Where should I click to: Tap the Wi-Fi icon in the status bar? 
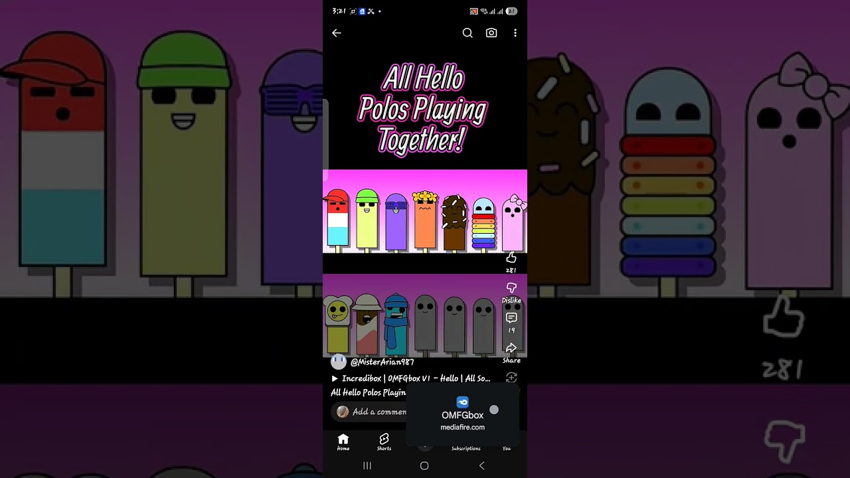coord(484,11)
